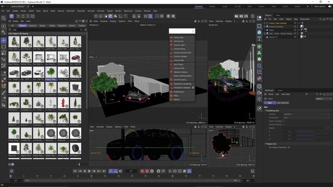Image resolution: width=333 pixels, height=187 pixels.
Task: Switch to the Nodes tab in asset browser
Action: 52,25
